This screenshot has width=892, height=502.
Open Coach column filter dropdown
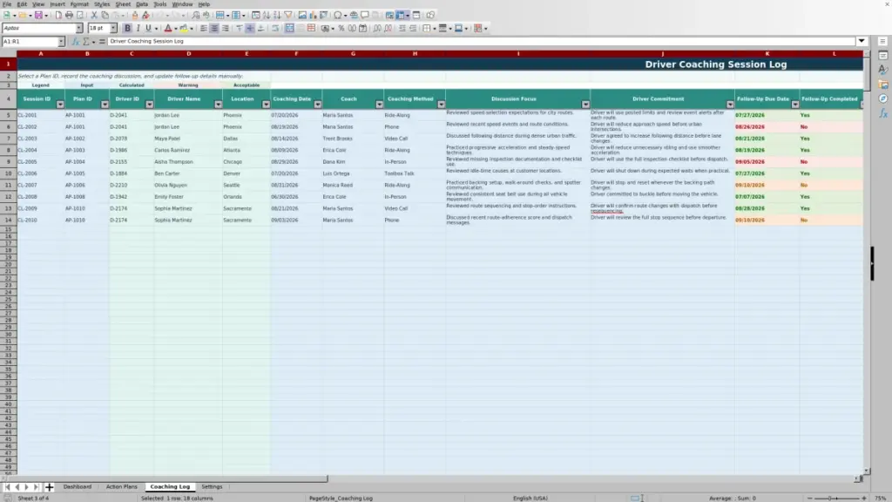tap(380, 105)
